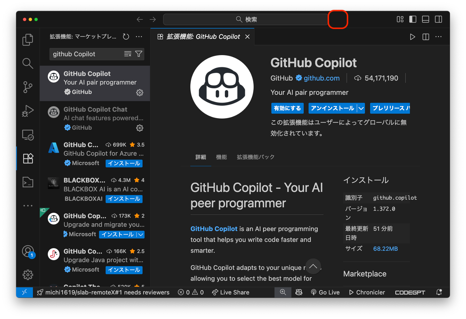Split the editor to the right
The height and width of the screenshot is (319, 466).
coord(426,37)
